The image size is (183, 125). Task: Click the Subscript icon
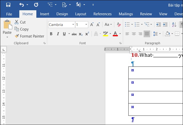(81, 34)
